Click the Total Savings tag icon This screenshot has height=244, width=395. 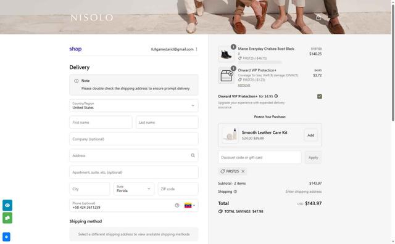(x=220, y=211)
